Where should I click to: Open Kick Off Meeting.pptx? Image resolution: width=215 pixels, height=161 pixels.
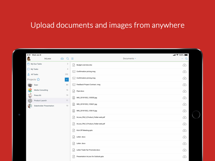coord(130,130)
